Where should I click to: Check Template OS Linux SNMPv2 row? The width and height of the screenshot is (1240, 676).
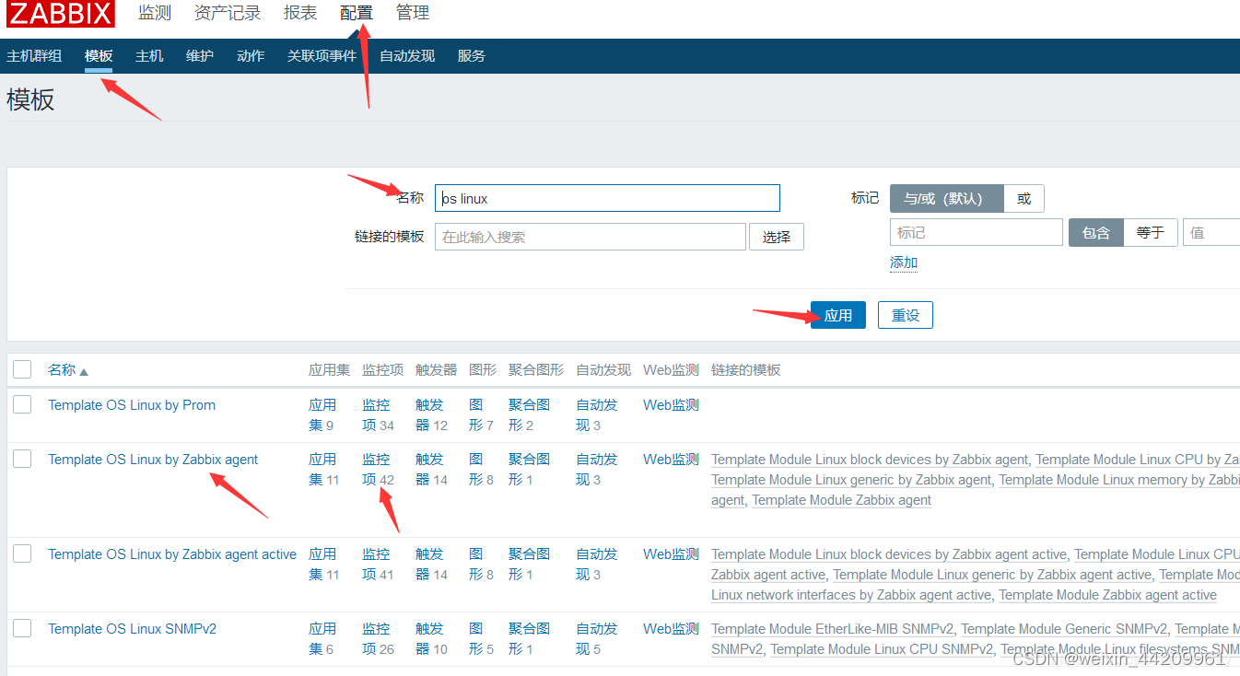pyautogui.click(x=22, y=628)
